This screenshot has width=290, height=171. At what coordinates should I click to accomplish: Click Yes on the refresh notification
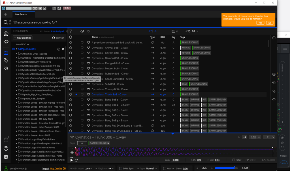pos(260,23)
